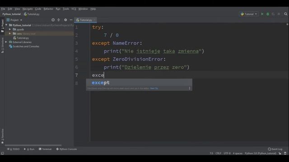Open the File menu
Screen dimensions: 289x162
pyautogui.click(x=3, y=9)
